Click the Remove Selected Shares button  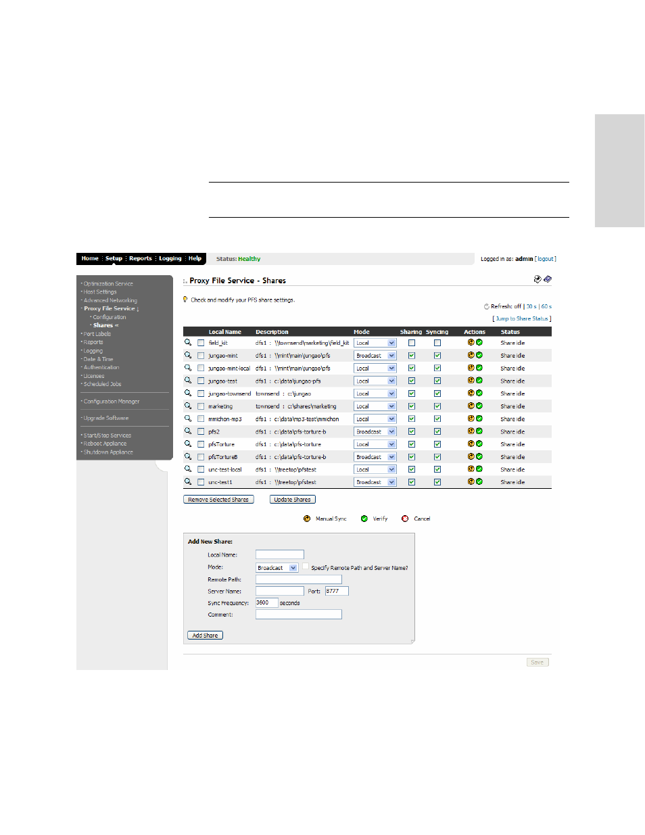[218, 500]
